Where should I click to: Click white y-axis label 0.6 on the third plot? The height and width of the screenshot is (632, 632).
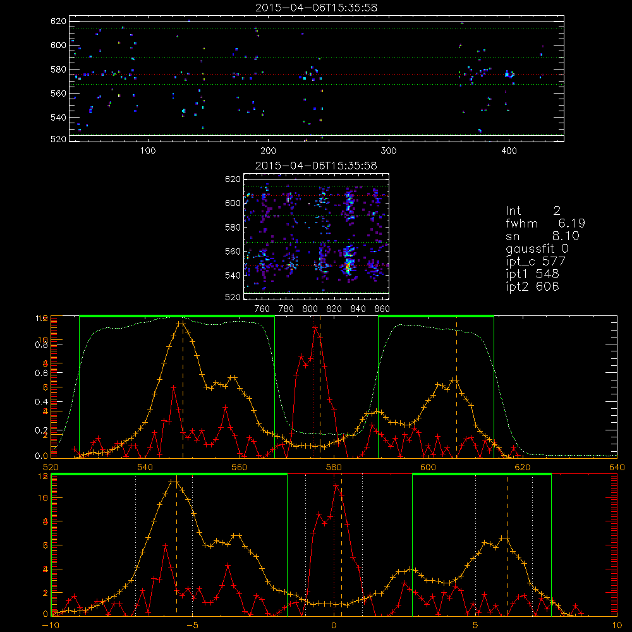click(42, 374)
